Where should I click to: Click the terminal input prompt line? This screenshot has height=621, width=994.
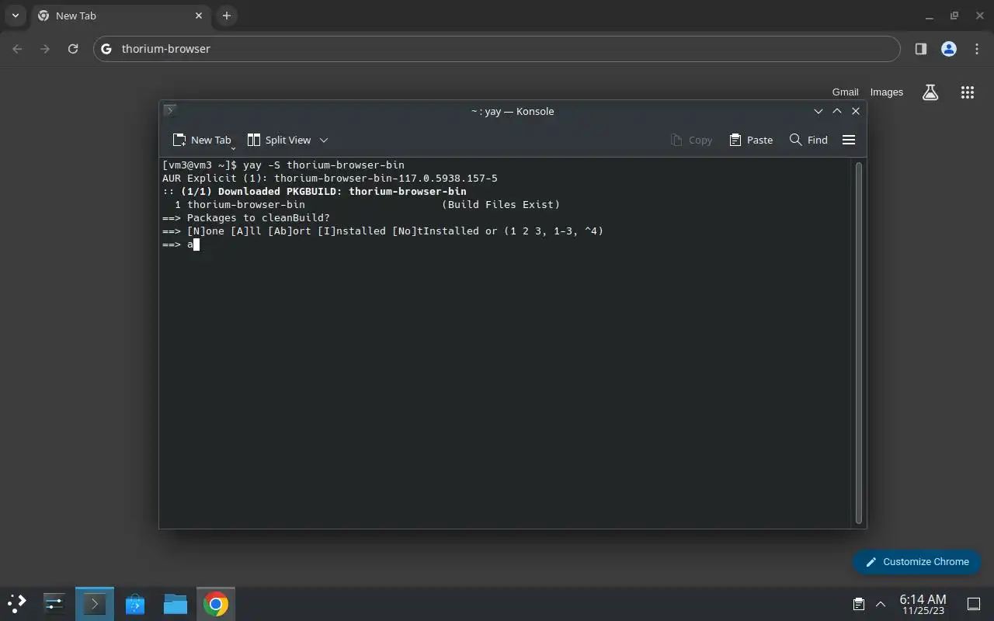coord(181,245)
